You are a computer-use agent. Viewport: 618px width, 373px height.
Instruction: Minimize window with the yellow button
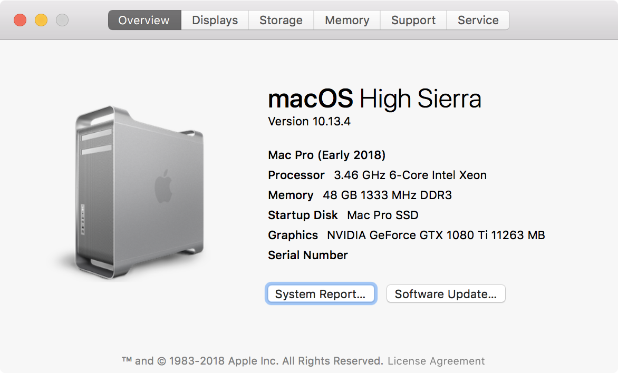pos(41,21)
